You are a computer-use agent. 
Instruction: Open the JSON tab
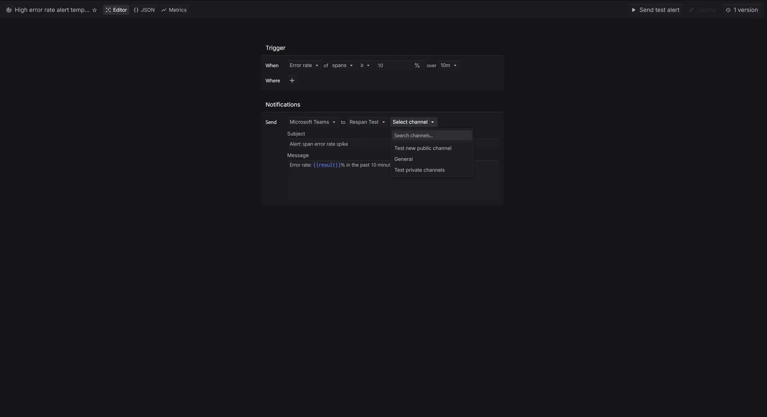pyautogui.click(x=144, y=10)
